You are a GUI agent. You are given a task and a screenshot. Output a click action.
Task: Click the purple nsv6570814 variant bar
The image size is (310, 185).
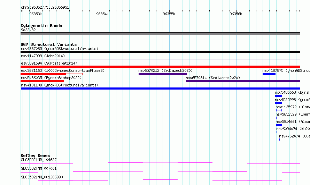[243, 81]
